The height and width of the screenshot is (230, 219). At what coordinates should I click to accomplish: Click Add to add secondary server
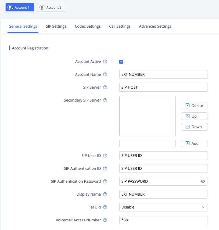point(194,143)
